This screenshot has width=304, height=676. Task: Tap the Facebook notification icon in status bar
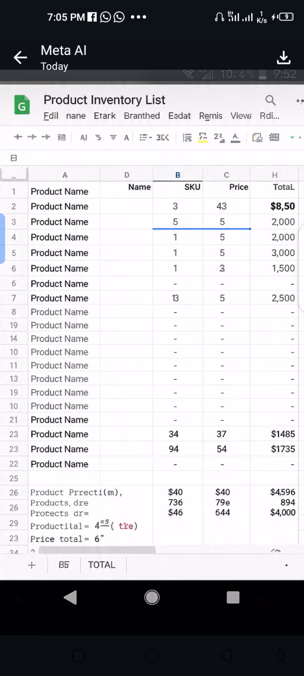pos(92,17)
